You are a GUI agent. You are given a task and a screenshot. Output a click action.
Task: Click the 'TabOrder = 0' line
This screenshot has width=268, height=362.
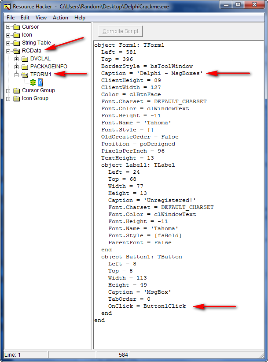(x=129, y=299)
